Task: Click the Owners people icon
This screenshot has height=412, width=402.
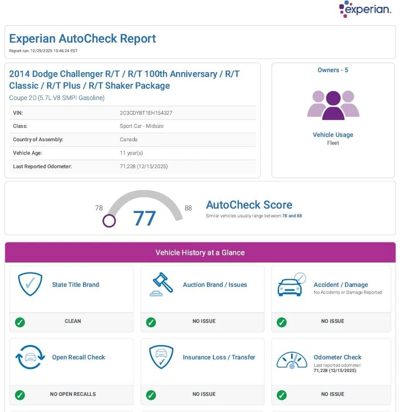Action: click(333, 105)
